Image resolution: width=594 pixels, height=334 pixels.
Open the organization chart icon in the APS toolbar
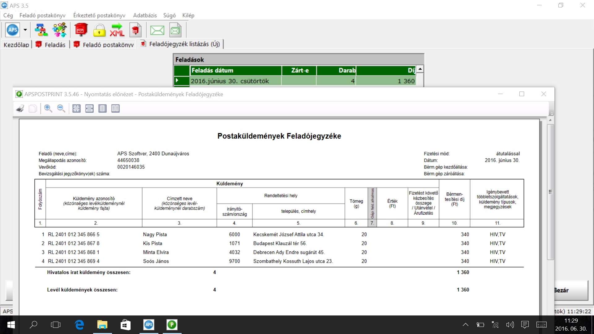41,30
